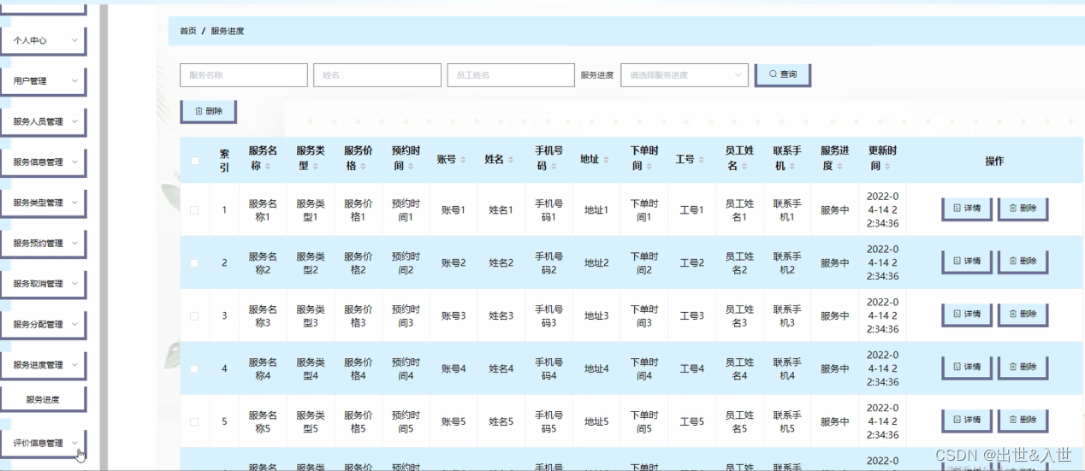Sort by 服务价格 column sort arrows

pyautogui.click(x=363, y=167)
